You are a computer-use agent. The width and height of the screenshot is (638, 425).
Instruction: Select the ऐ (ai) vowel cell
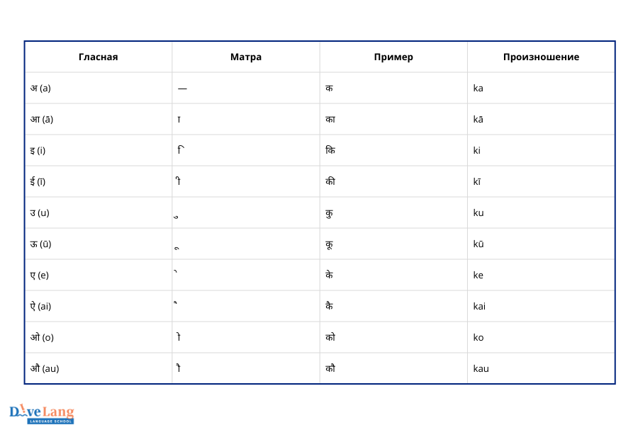coord(99,306)
